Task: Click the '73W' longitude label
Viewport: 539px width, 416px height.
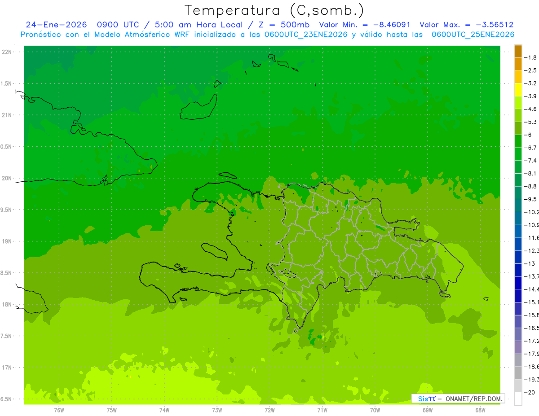Action: 217,410
